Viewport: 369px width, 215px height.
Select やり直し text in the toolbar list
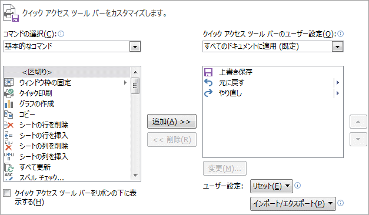pyautogui.click(x=230, y=93)
